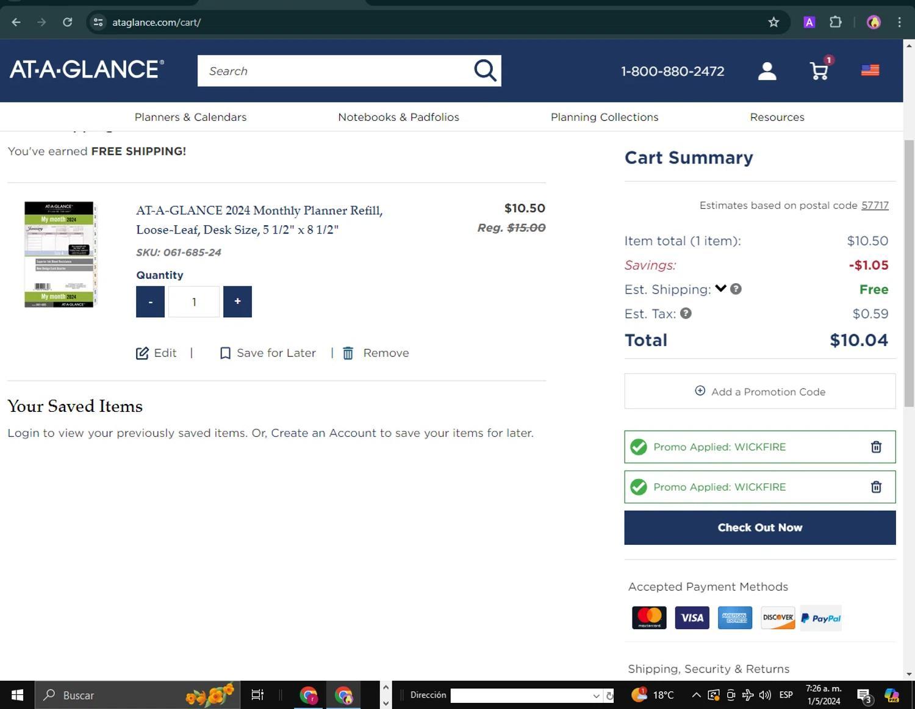Click the Remove trash icon for planner

coord(348,353)
